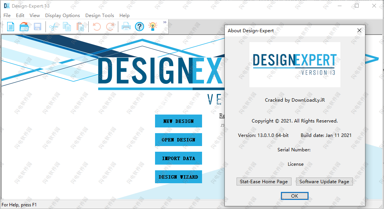Minimize the Design-Expert main window
Viewport: 384px width, 209px height.
coord(340,6)
